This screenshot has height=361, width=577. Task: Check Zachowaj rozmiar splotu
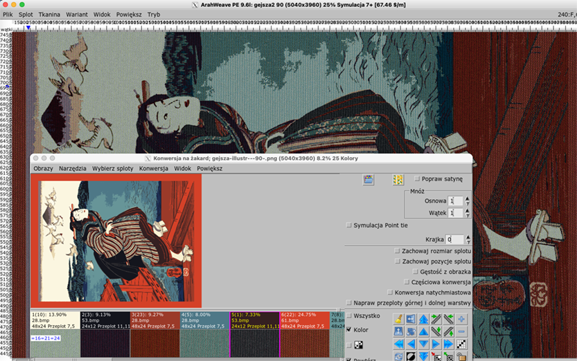tap(397, 251)
